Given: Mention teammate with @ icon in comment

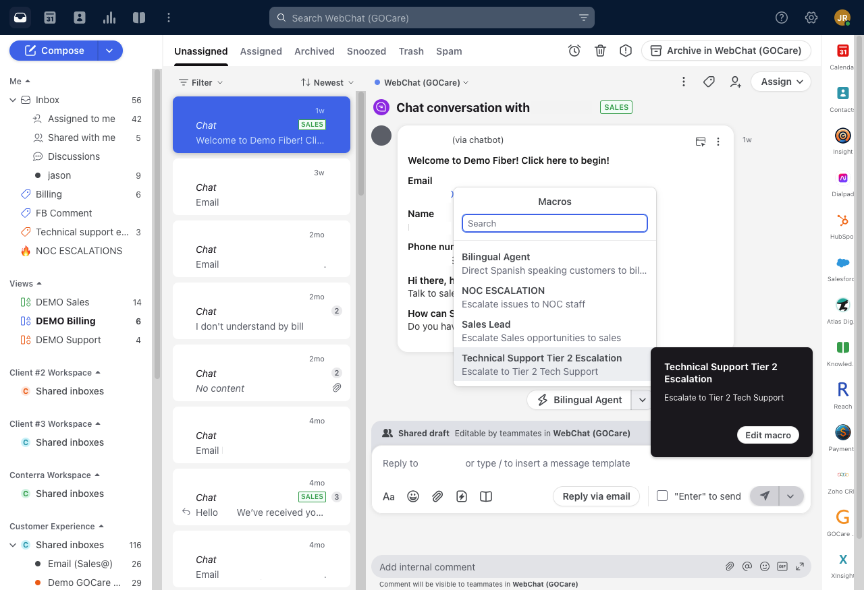Looking at the screenshot, I should pos(747,566).
